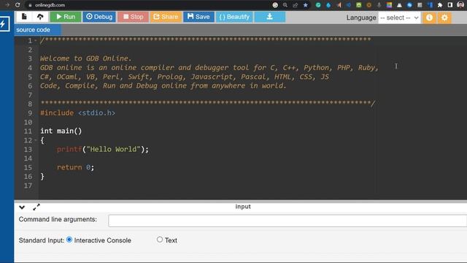
Task: Bookmark this page with the star icon
Action: [x=305, y=5]
